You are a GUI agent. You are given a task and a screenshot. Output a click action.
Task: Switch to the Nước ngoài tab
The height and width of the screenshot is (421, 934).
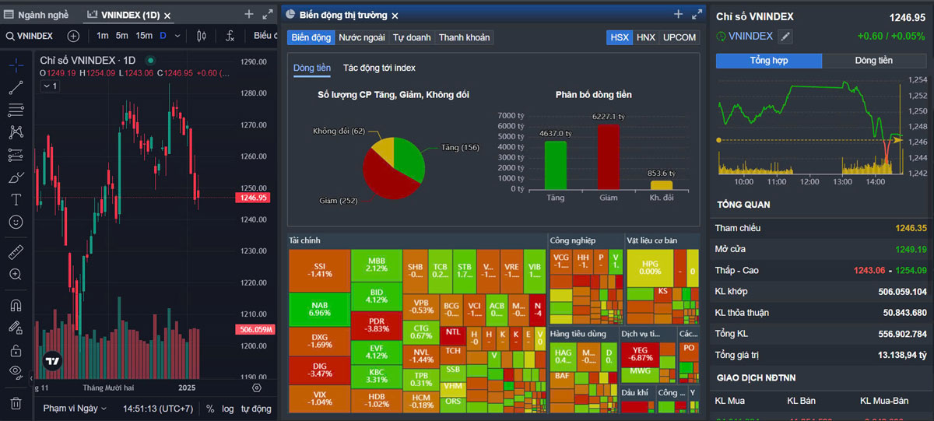pyautogui.click(x=361, y=37)
